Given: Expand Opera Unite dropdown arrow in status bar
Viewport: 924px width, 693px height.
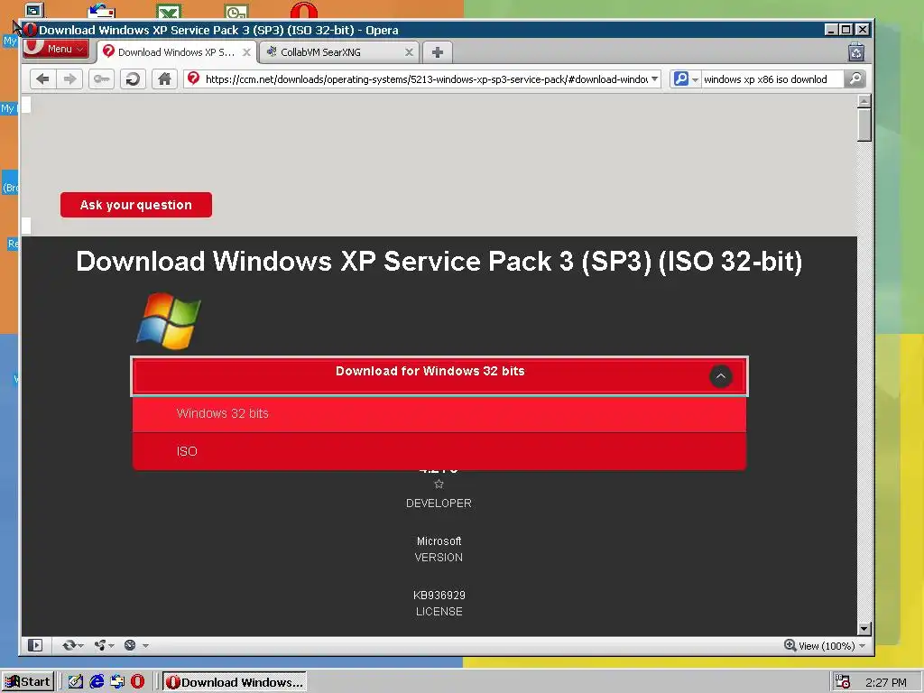Looking at the screenshot, I should pos(111,646).
